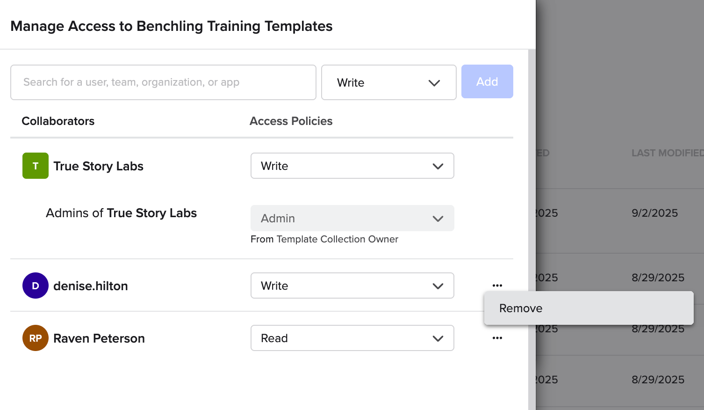The height and width of the screenshot is (410, 704).
Task: Click the green True Story Labs avatar icon
Action: pyautogui.click(x=36, y=166)
